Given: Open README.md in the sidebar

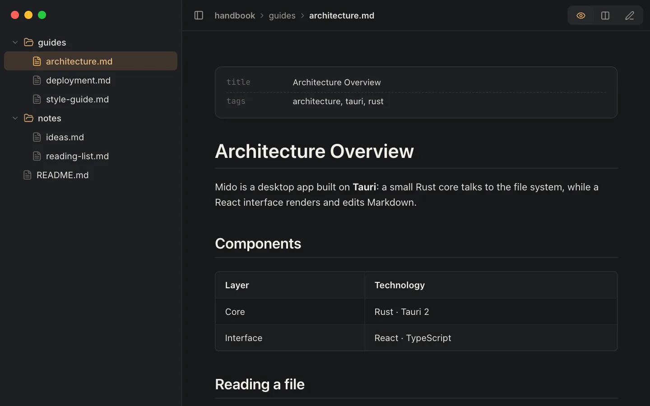Looking at the screenshot, I should (x=91, y=175).
